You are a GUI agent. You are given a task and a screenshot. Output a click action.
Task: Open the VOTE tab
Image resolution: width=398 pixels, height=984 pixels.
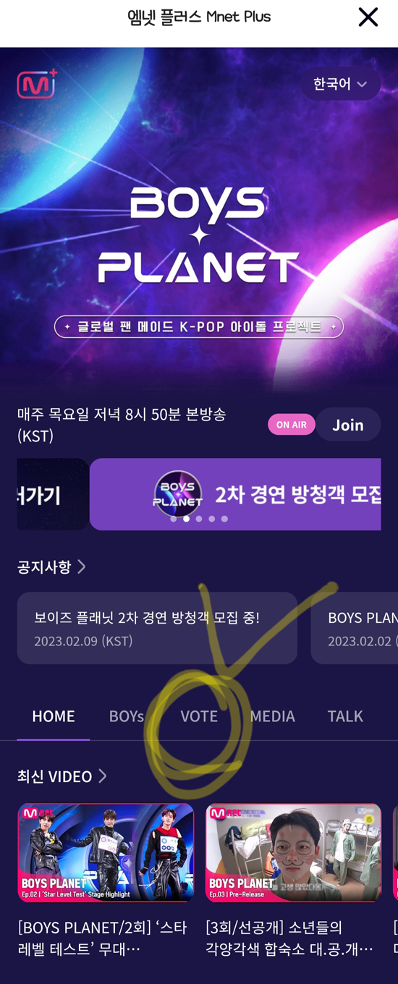click(x=199, y=716)
